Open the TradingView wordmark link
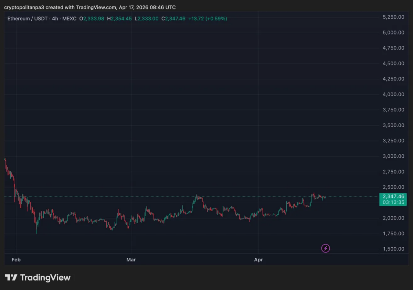 pyautogui.click(x=45, y=278)
